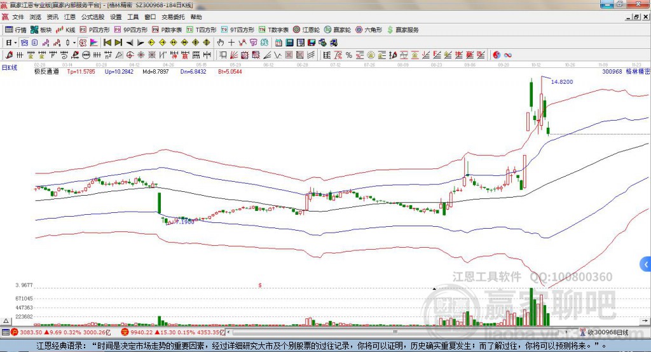The image size is (651, 352).
Task: Click the 板块 sector button
Action: click(x=42, y=30)
